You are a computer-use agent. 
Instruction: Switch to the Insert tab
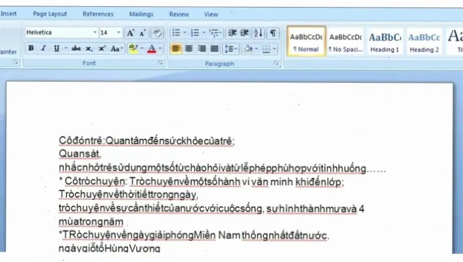point(9,14)
